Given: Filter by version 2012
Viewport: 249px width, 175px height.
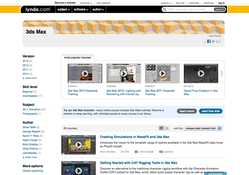Looking at the screenshot, I should coord(26,65).
